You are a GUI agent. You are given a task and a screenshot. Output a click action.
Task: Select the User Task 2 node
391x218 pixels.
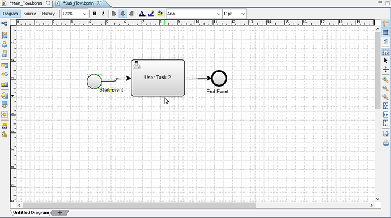(x=158, y=78)
